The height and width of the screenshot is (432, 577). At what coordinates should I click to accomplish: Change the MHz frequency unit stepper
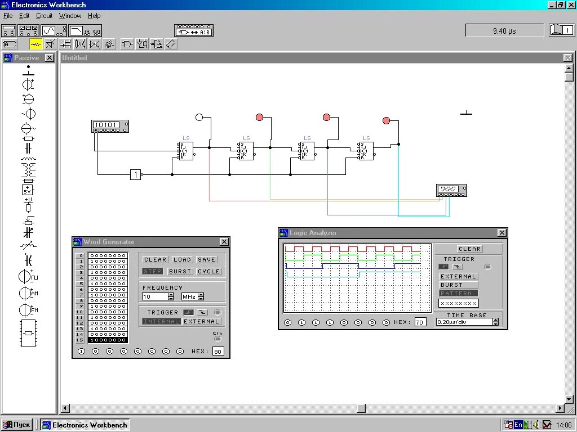point(201,296)
